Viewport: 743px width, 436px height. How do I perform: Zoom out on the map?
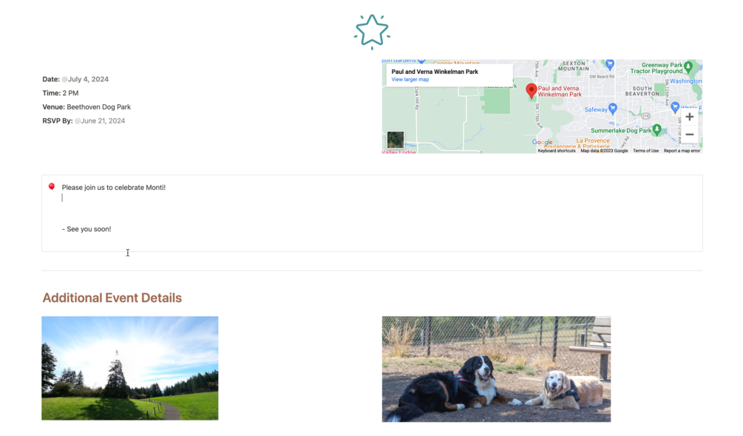tap(690, 134)
